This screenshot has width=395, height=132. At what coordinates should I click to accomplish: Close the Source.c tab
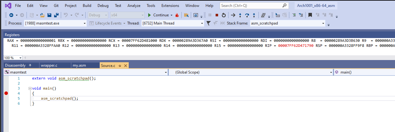point(125,65)
